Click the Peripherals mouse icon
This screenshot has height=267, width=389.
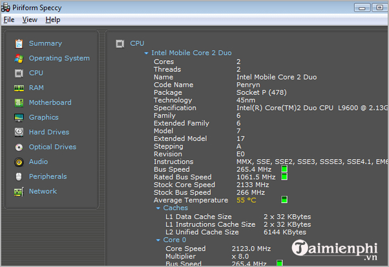point(19,176)
